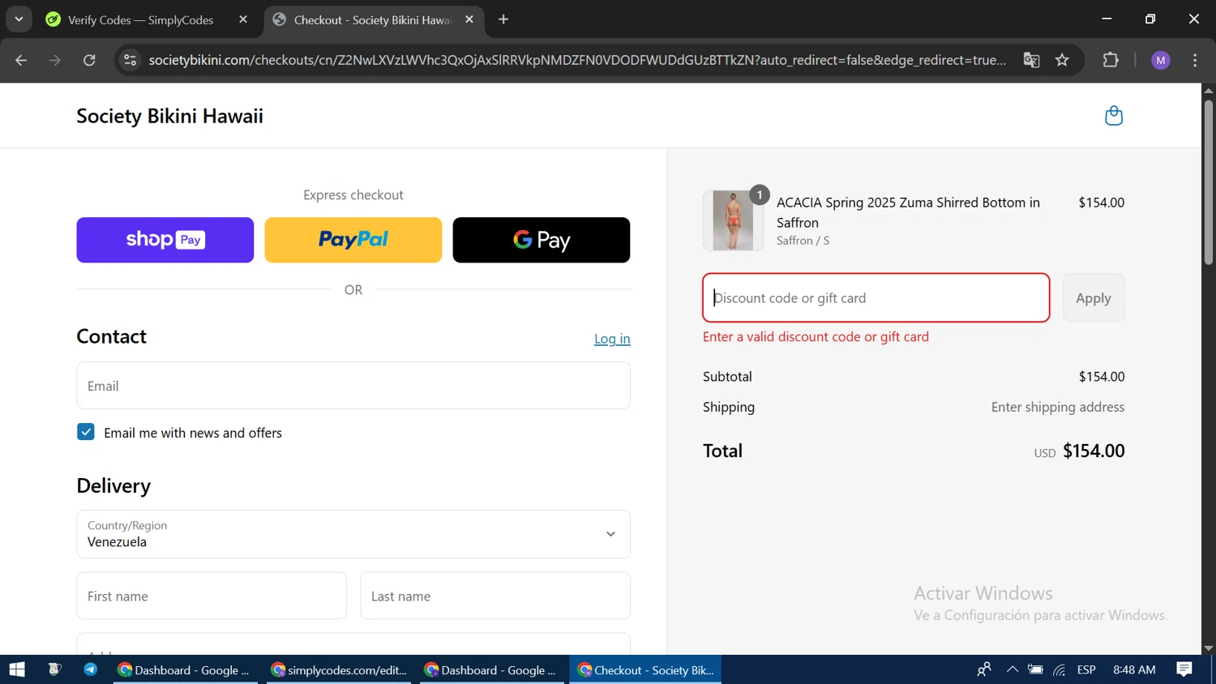Open the browser extensions puzzle icon
Viewport: 1216px width, 684px height.
tap(1111, 60)
